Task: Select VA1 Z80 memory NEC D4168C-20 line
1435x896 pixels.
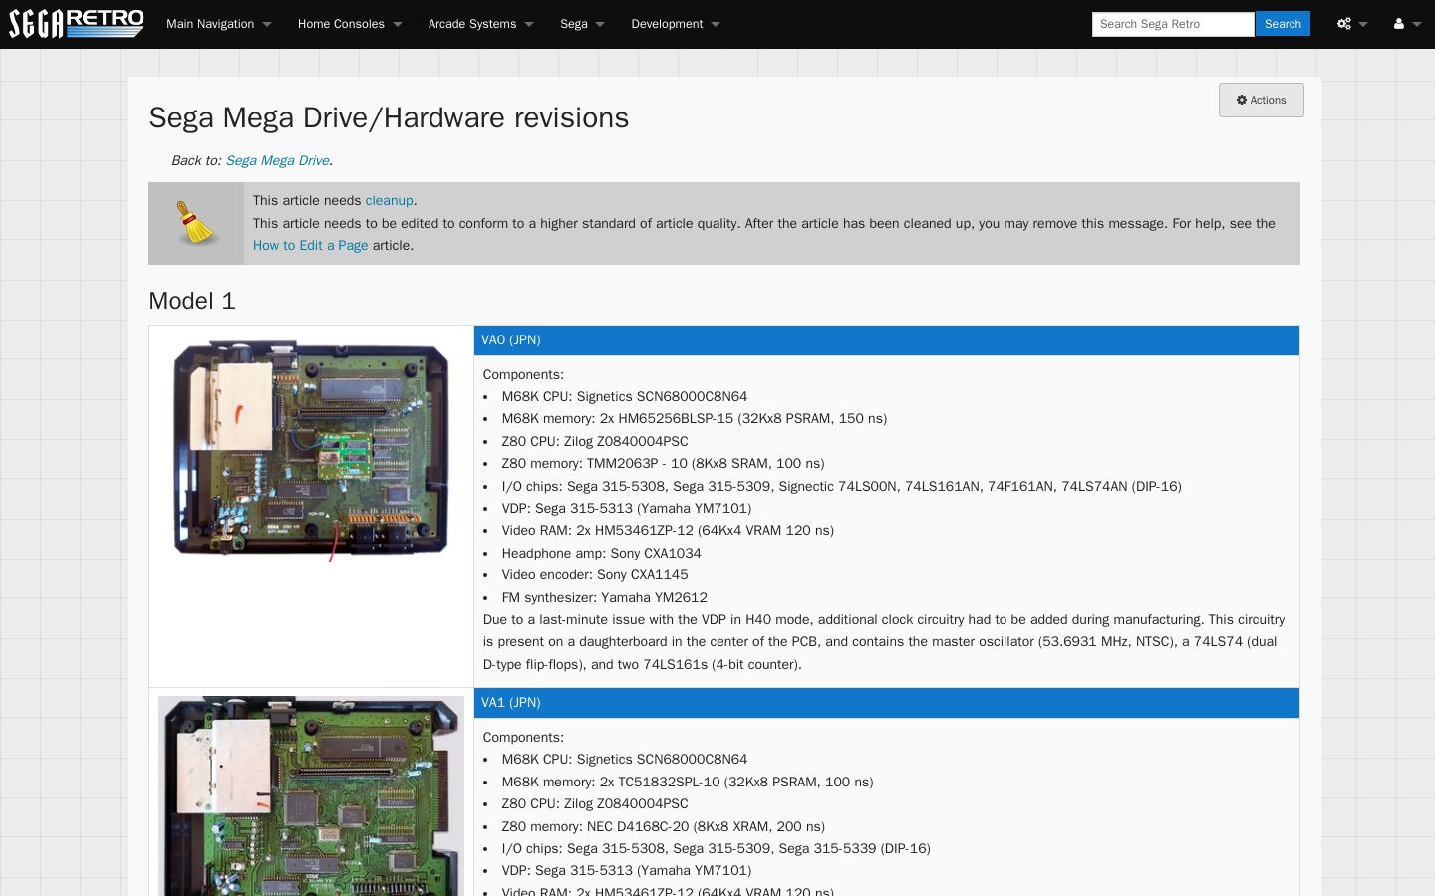Action: point(663,826)
